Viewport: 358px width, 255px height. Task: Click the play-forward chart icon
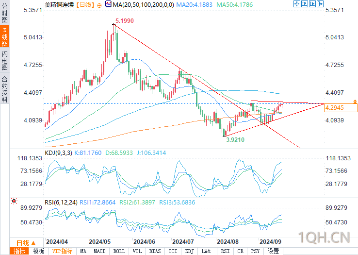coord(312,4)
